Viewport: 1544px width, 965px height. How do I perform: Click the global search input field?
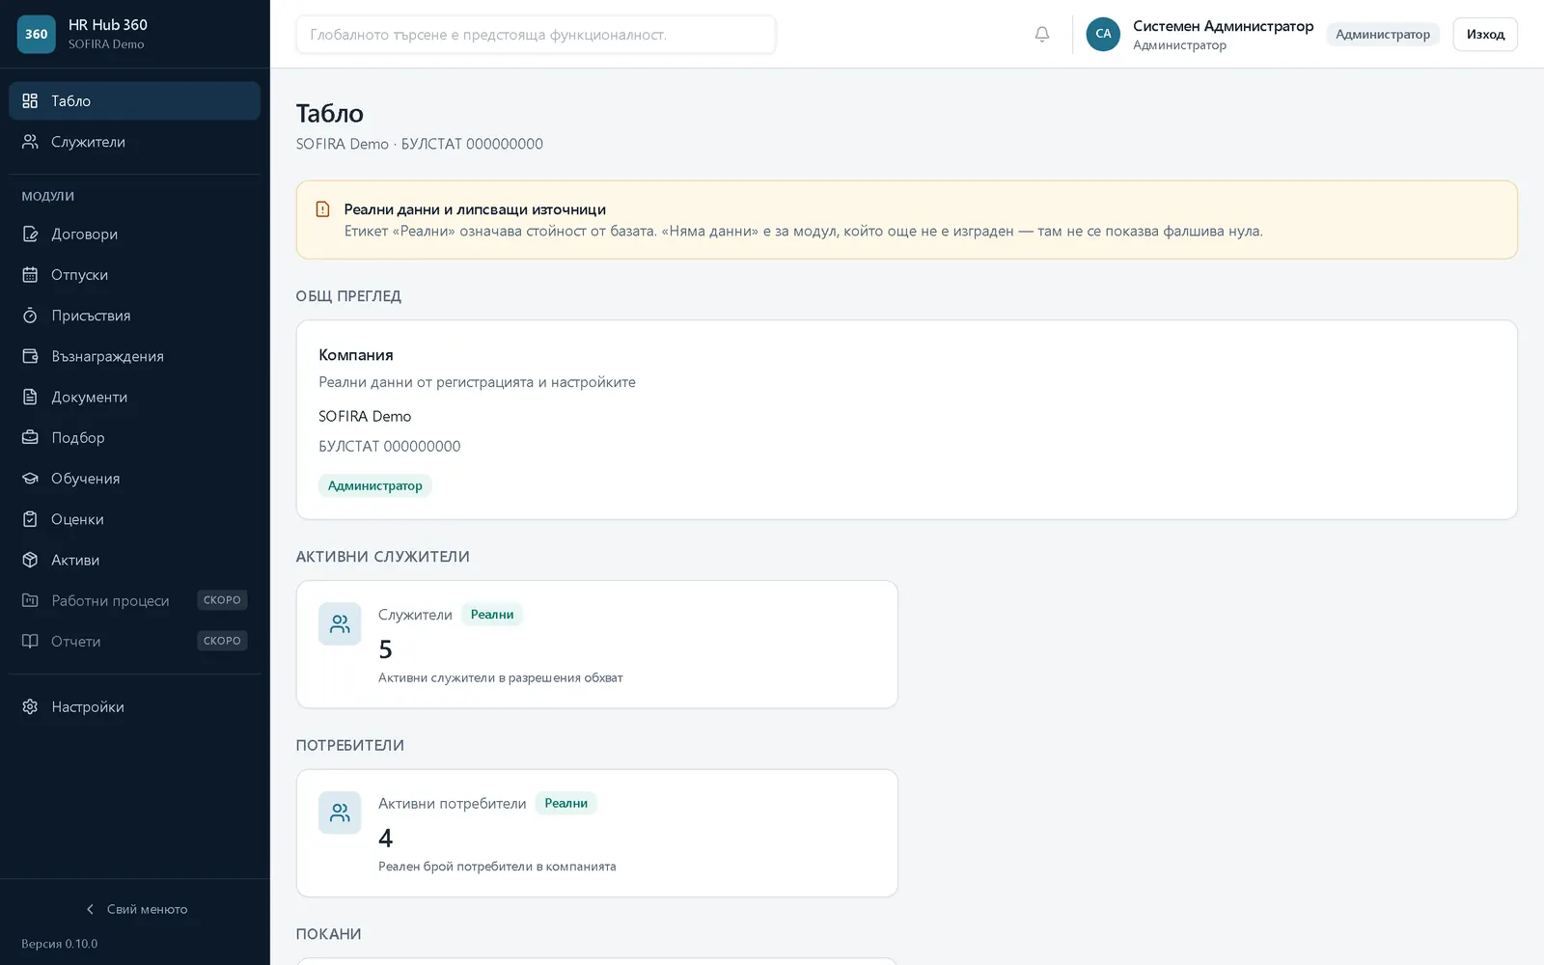(x=536, y=34)
